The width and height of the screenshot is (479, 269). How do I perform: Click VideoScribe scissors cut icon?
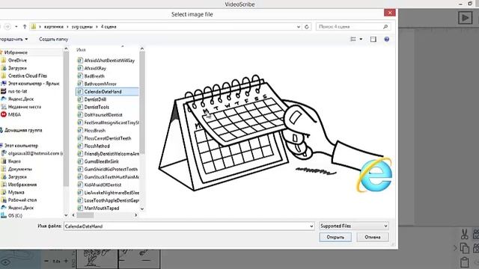pyautogui.click(x=465, y=234)
